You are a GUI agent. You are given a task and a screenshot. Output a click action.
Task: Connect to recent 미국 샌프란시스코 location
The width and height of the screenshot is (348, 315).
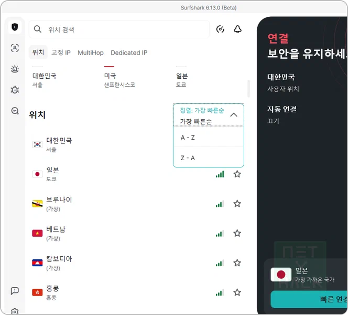point(119,80)
